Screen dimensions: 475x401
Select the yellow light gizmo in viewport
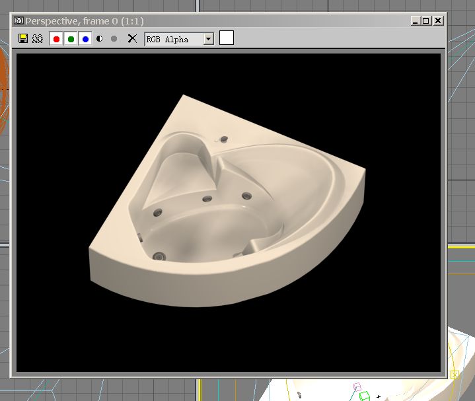click(x=455, y=375)
